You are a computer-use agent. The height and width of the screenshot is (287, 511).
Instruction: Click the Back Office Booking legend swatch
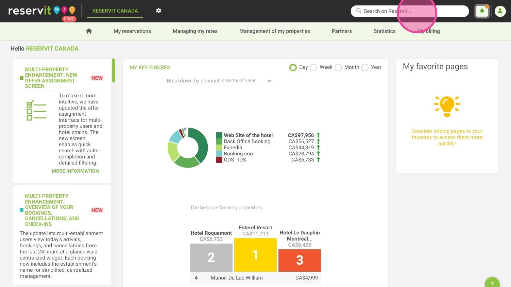point(219,141)
